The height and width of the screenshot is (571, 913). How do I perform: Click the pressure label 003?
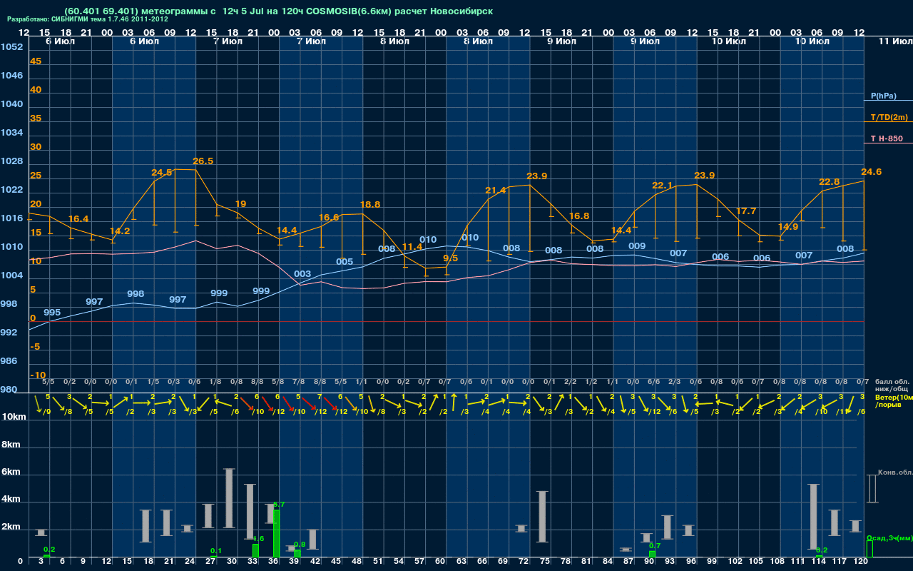[302, 274]
